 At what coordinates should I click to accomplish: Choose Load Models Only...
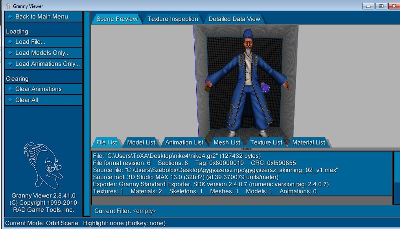tap(43, 53)
